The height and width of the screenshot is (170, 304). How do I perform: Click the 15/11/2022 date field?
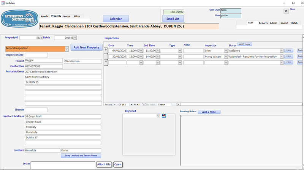(x=174, y=12)
